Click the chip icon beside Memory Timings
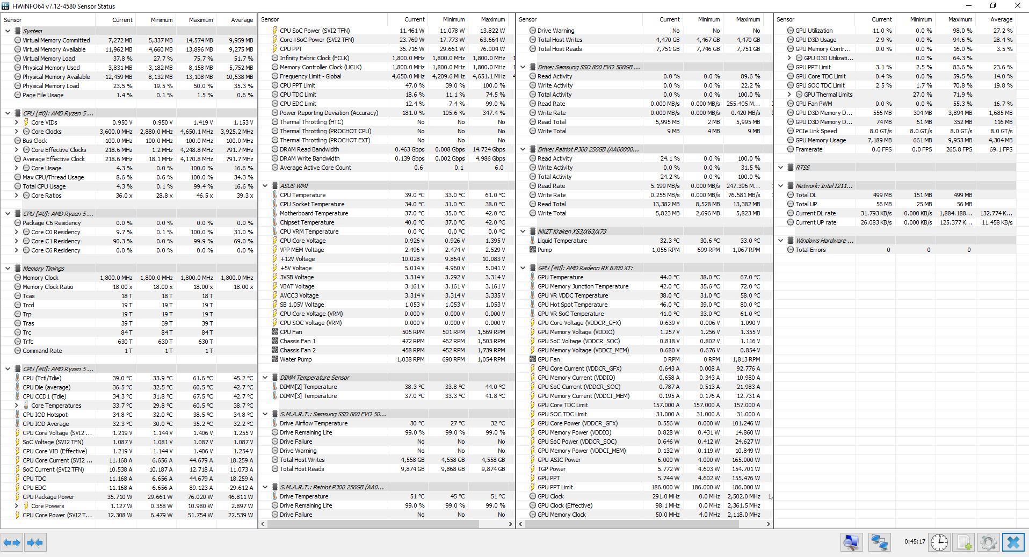 tap(18, 269)
